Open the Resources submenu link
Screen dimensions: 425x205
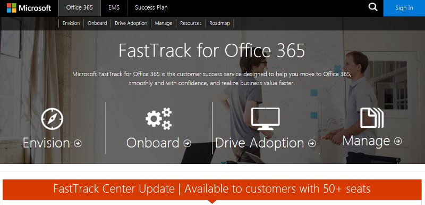(x=191, y=23)
